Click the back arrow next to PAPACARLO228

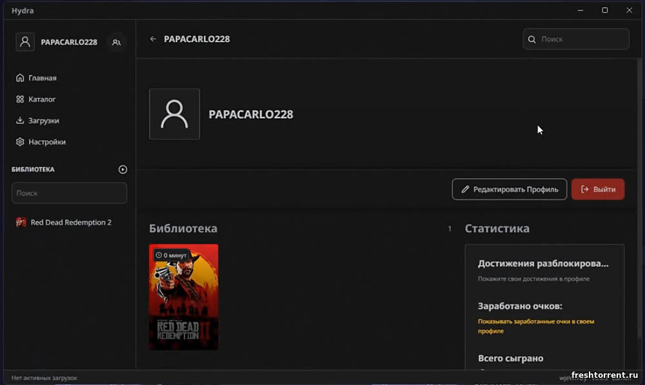[153, 39]
